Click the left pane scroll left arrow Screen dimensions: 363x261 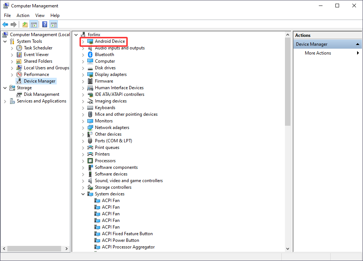4,249
